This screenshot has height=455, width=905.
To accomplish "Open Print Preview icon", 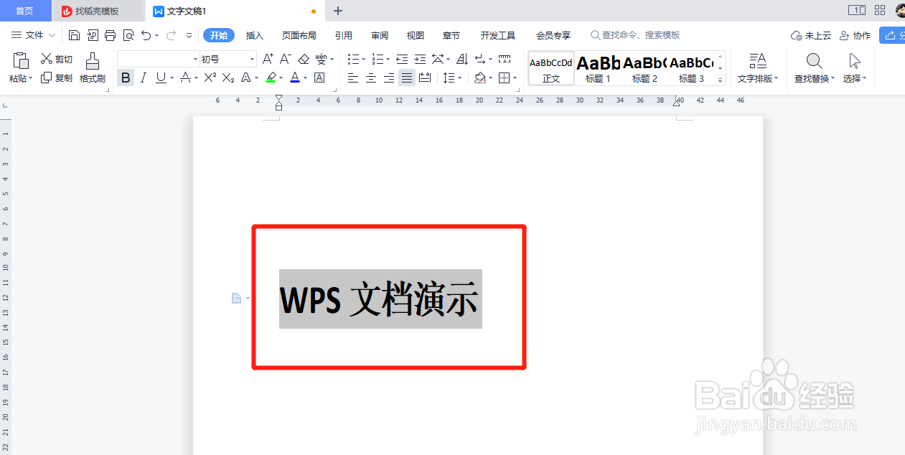I will coord(128,35).
